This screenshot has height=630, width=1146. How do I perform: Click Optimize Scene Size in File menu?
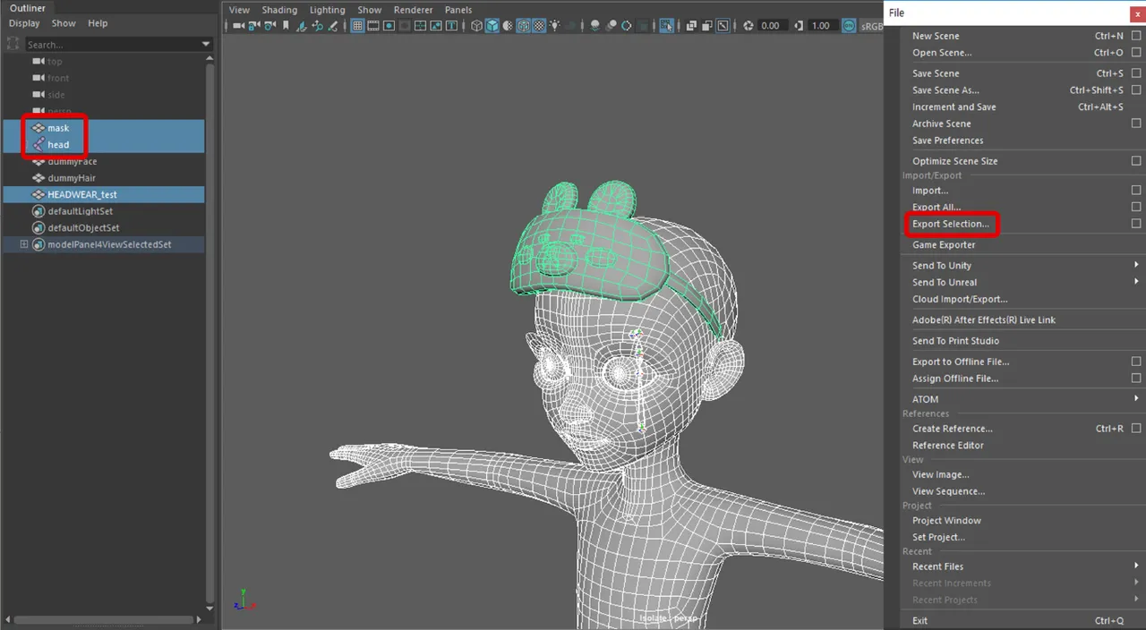[954, 161]
